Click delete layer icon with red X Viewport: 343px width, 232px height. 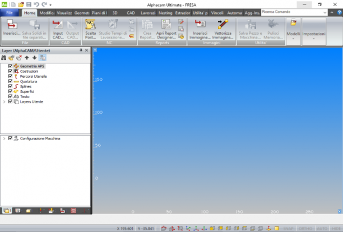(19, 58)
